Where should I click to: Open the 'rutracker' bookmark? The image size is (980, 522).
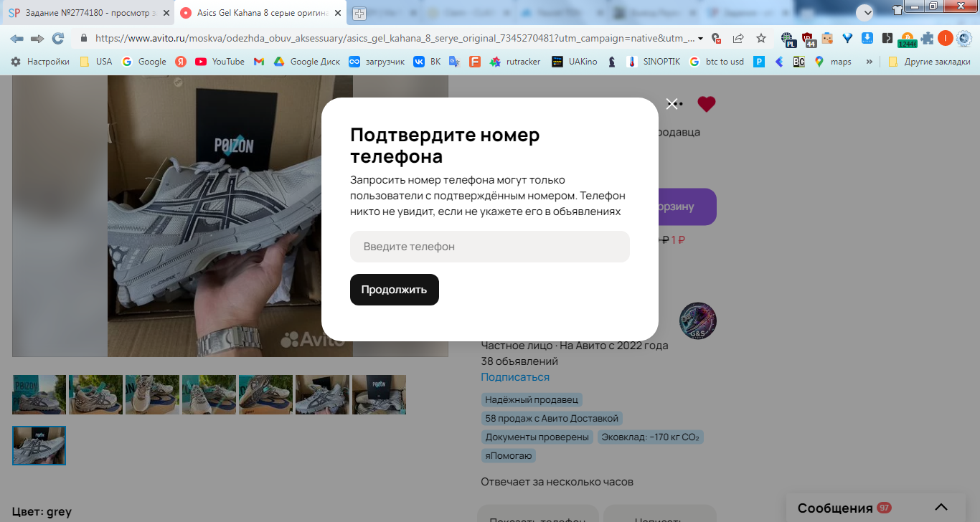(515, 62)
